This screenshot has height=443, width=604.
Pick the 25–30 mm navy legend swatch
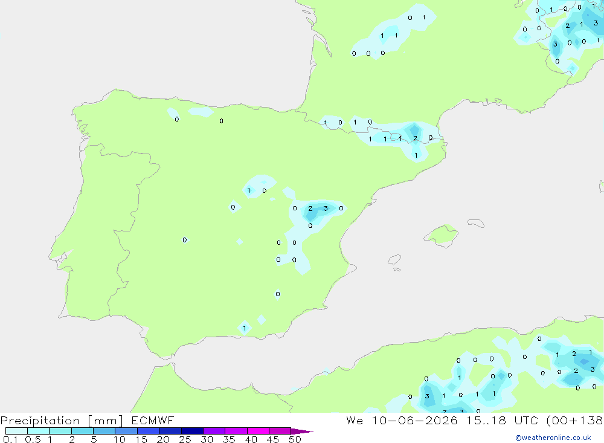192,431
